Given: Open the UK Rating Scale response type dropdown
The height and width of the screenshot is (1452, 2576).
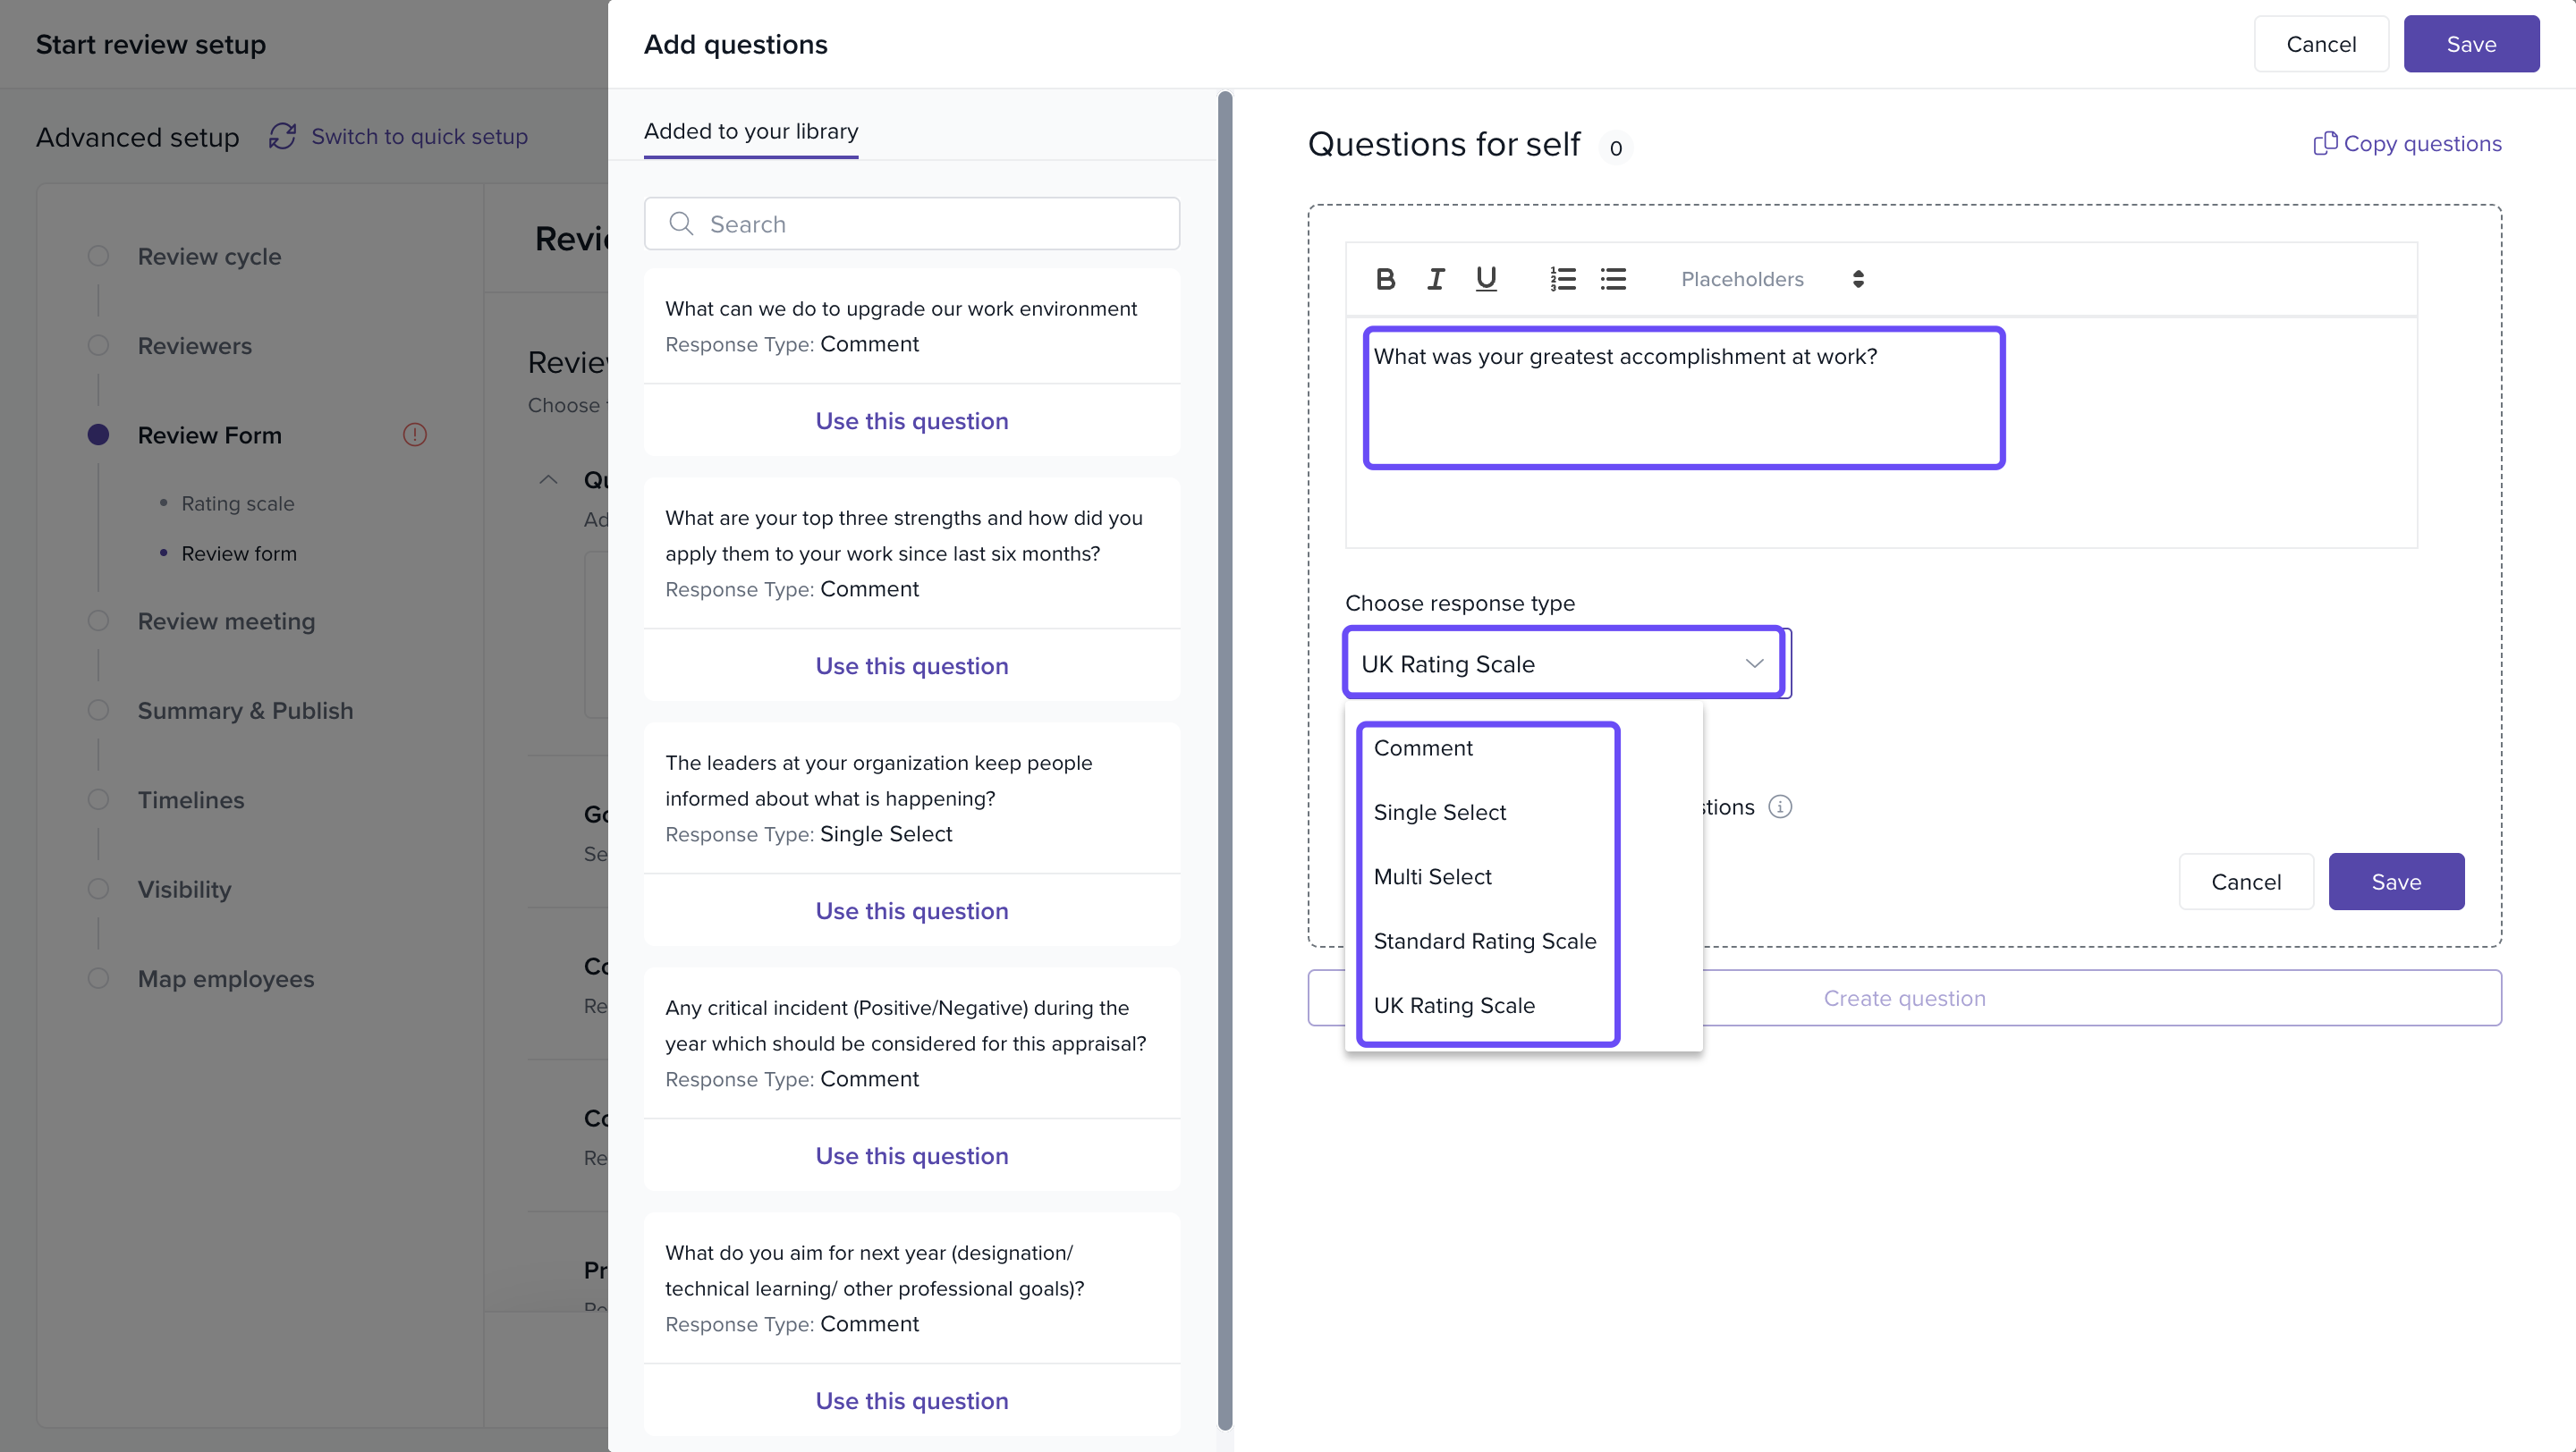Looking at the screenshot, I should coord(1563,663).
